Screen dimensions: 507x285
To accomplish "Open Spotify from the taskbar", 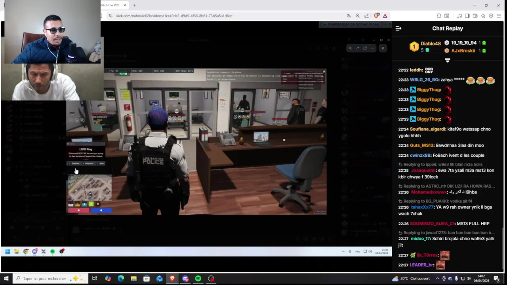I will (198, 278).
